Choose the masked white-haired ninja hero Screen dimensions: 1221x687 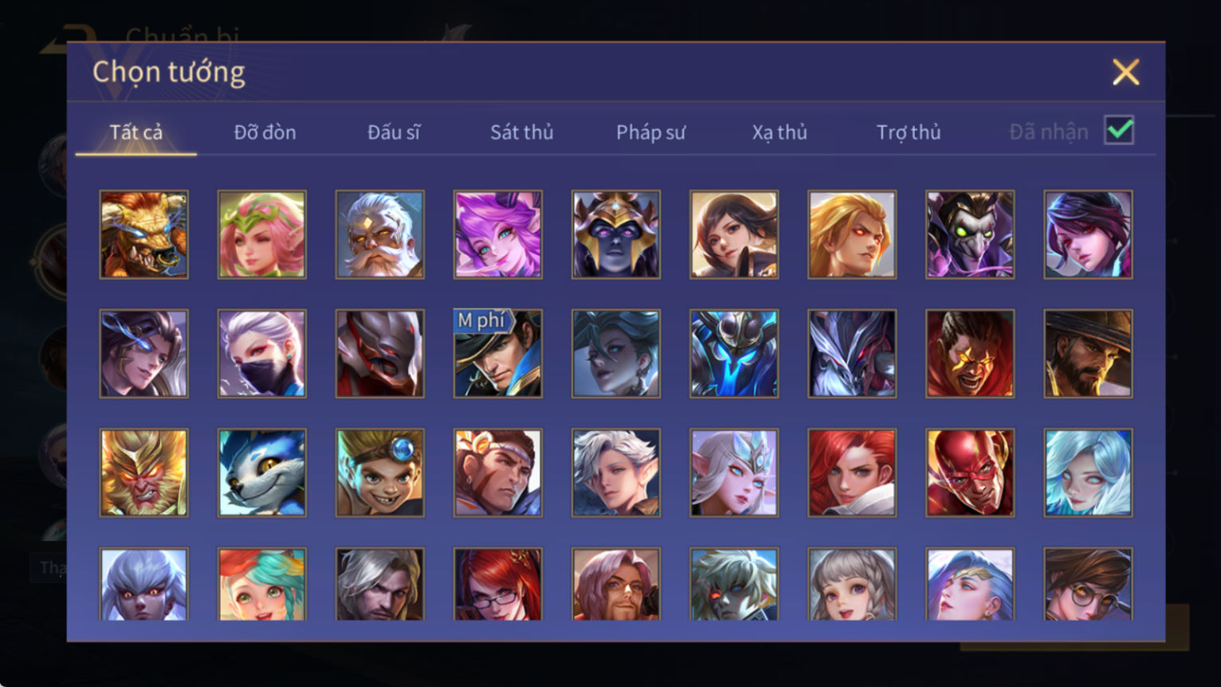(262, 354)
